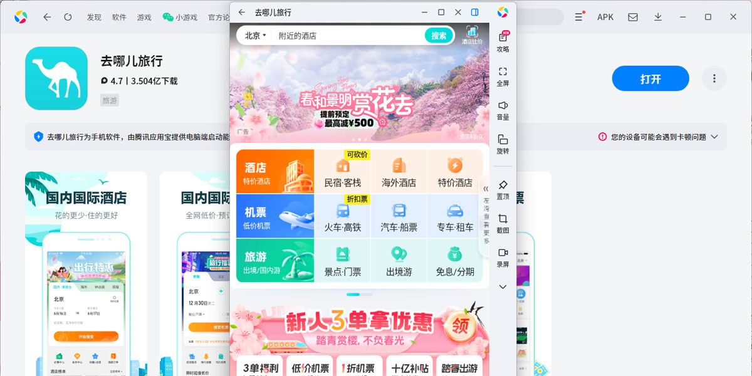Image resolution: width=752 pixels, height=376 pixels.
Task: Click the blue 打开 button
Action: 650,79
